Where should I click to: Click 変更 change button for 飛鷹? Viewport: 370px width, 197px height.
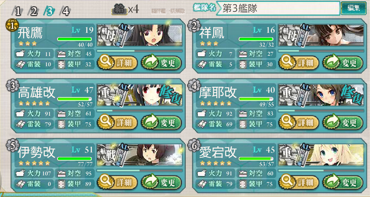pyautogui.click(x=161, y=63)
